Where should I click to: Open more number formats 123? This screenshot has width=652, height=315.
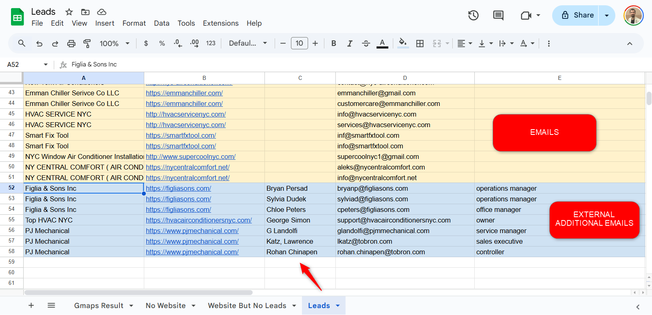[x=211, y=43]
